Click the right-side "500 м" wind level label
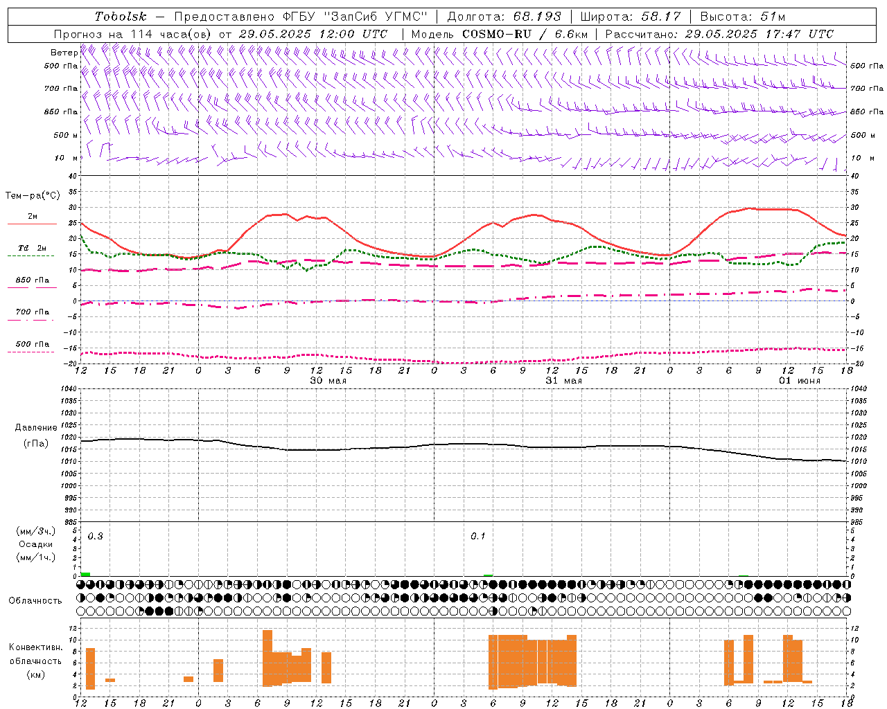 [x=863, y=135]
